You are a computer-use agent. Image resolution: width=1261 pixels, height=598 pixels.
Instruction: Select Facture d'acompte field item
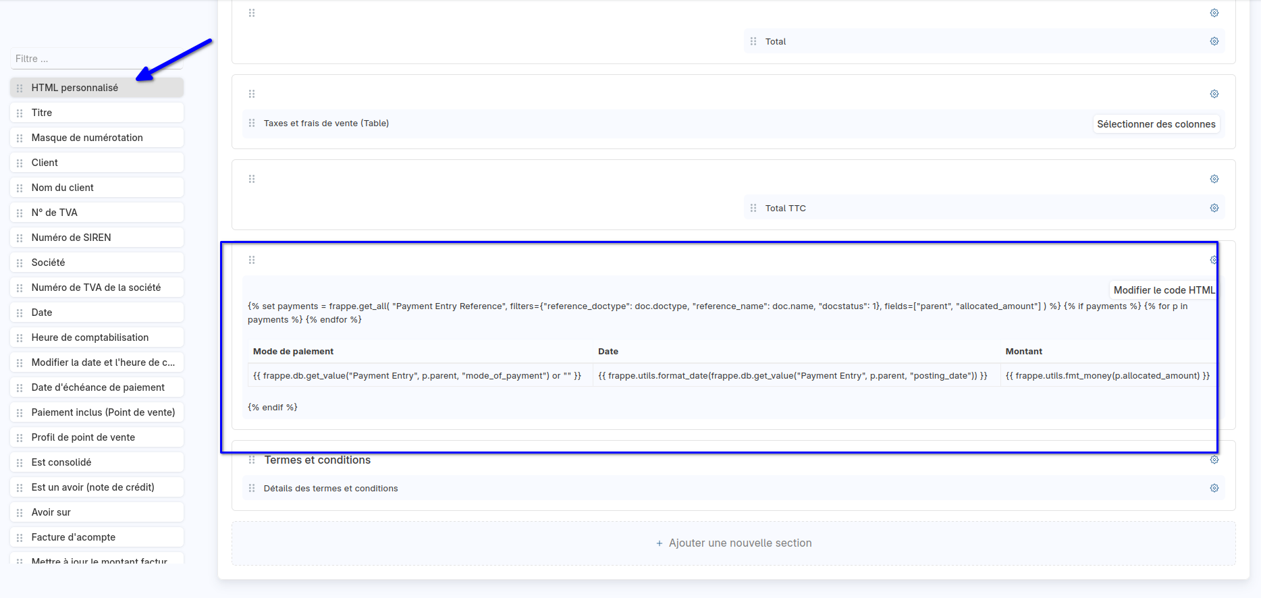coord(97,537)
